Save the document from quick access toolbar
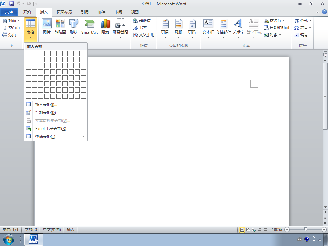The height and width of the screenshot is (246, 328). pos(12,4)
